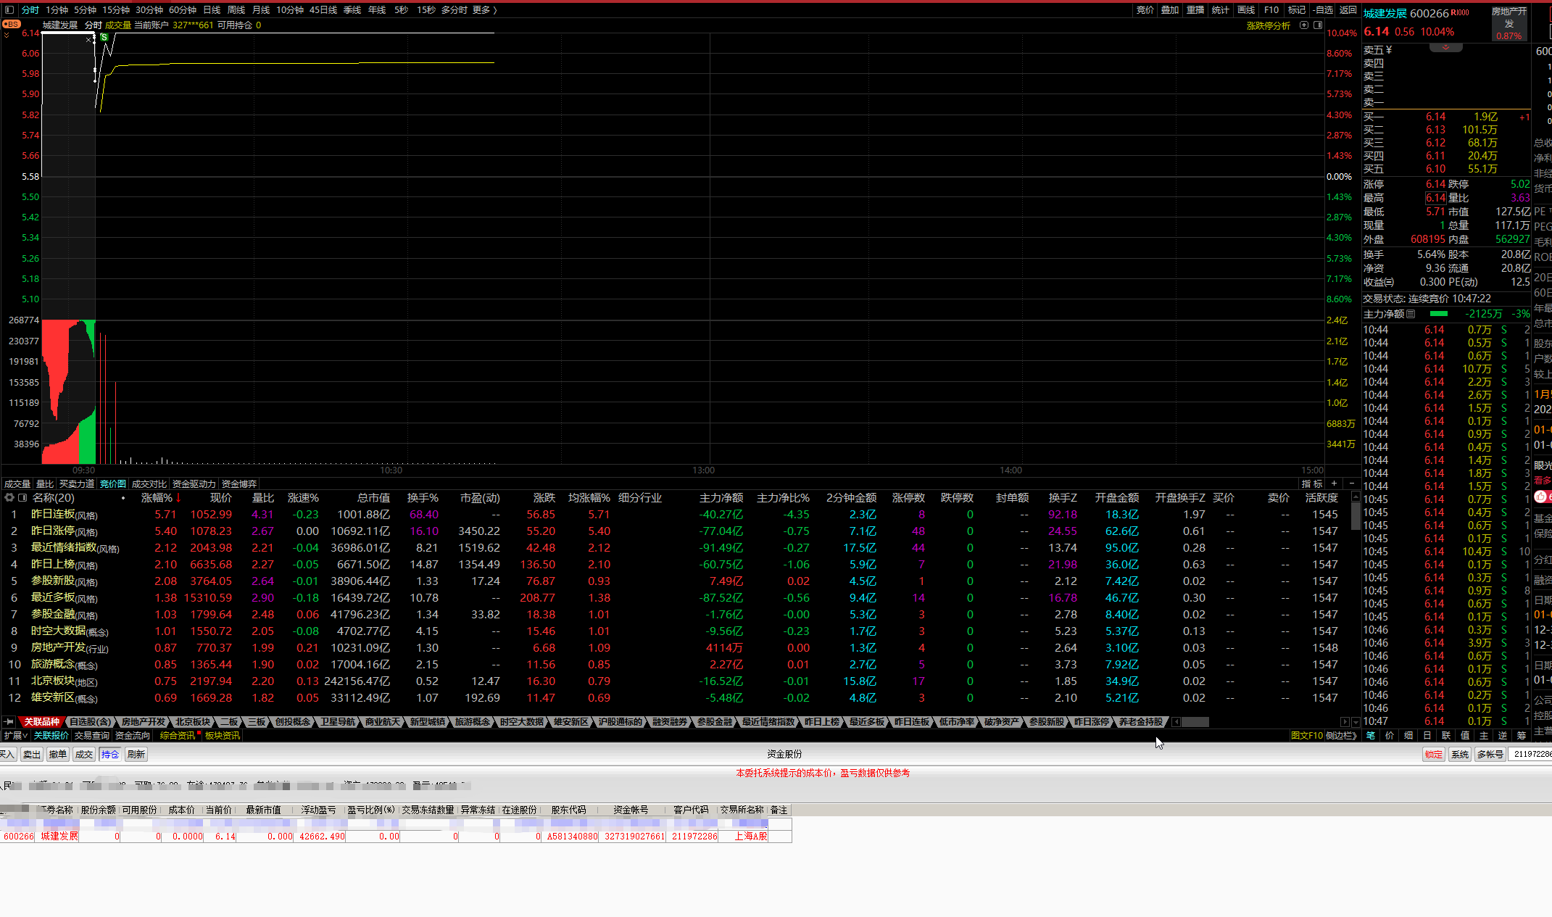Viewport: 1552px width, 917px height.
Task: Click the minus icon beside 指标
Action: [1351, 484]
